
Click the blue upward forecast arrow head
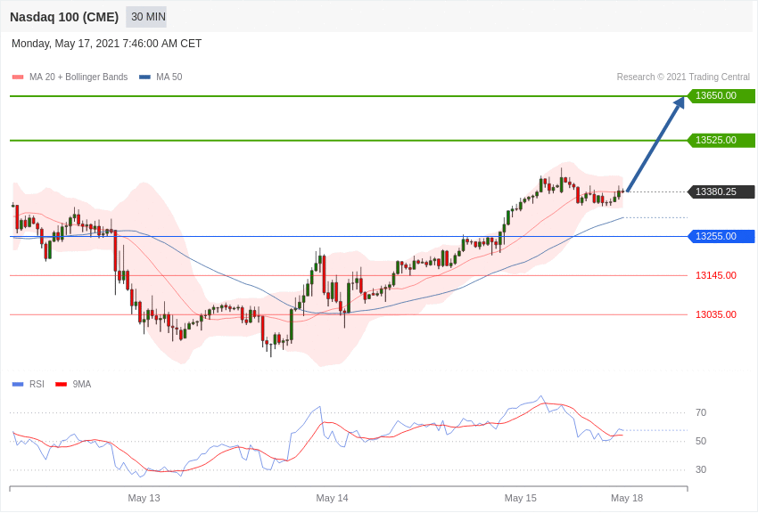(x=680, y=102)
